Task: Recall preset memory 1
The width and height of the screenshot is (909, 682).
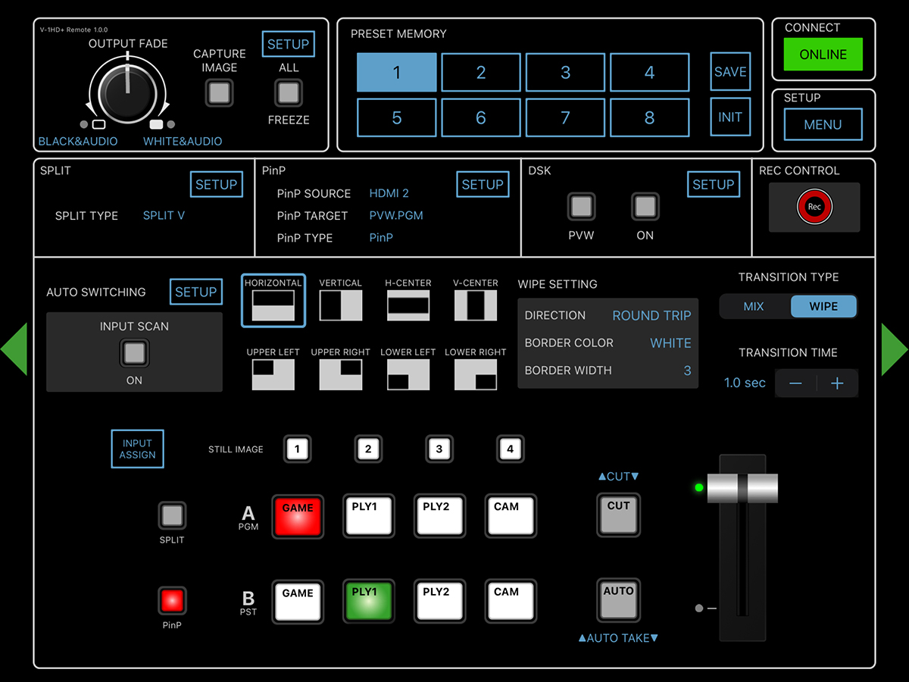Action: point(397,73)
